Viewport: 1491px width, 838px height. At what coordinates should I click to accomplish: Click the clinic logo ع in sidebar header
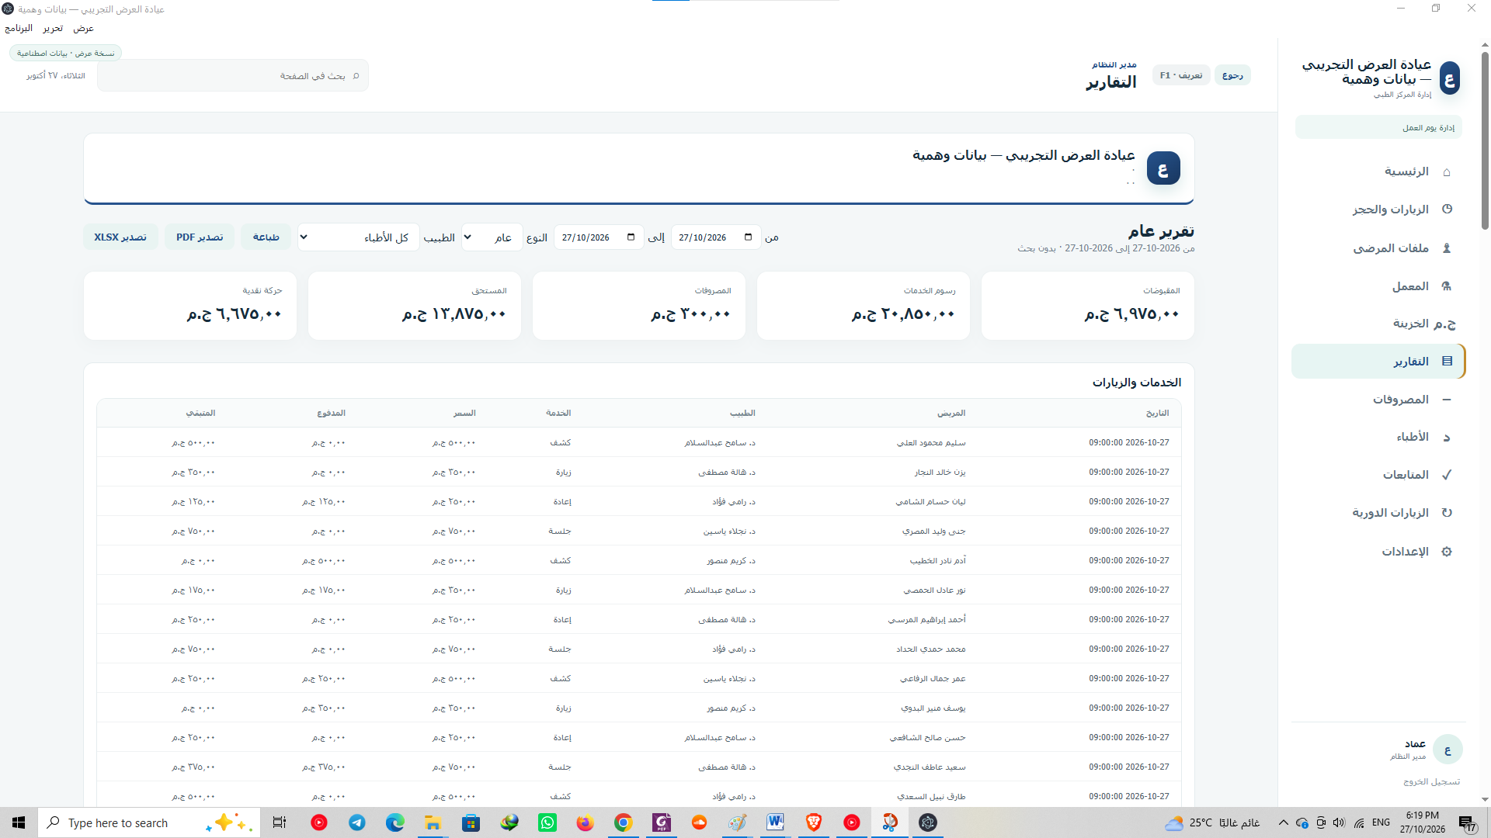[x=1449, y=78]
